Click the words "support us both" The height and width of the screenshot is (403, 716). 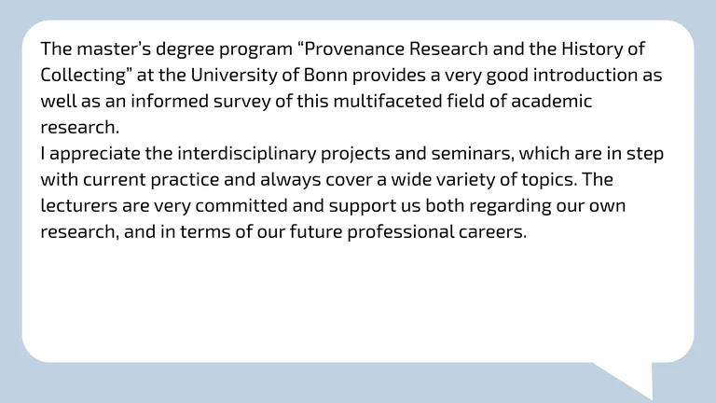395,205
